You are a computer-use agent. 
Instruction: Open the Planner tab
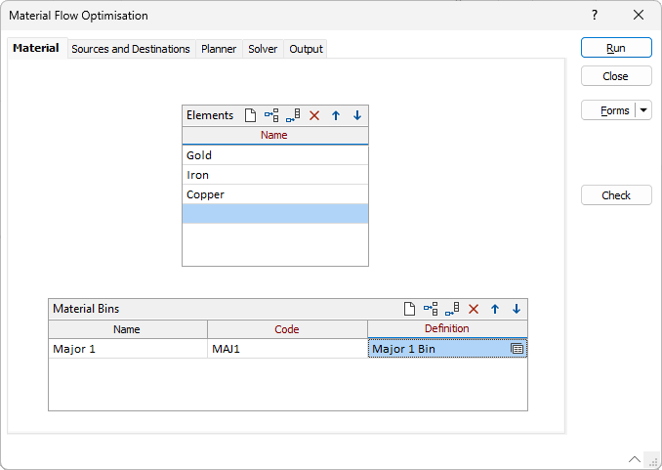click(x=219, y=49)
